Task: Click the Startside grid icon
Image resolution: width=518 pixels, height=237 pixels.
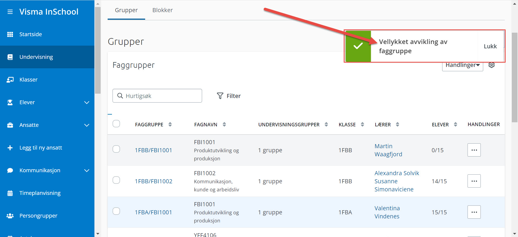Action: tap(10, 34)
